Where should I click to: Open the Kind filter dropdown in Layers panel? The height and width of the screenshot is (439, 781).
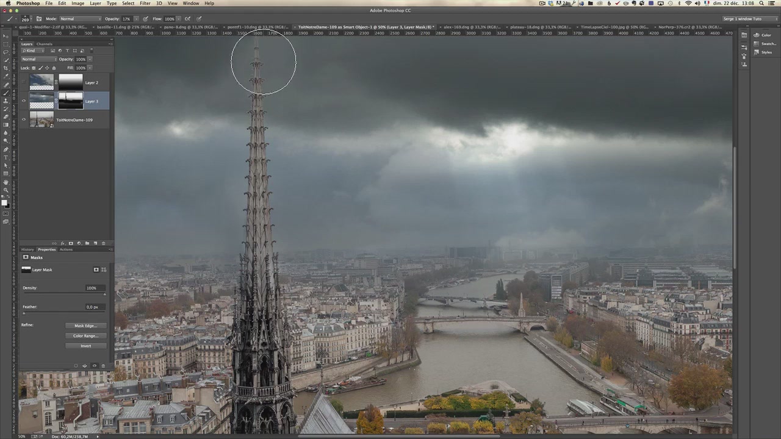coord(32,51)
